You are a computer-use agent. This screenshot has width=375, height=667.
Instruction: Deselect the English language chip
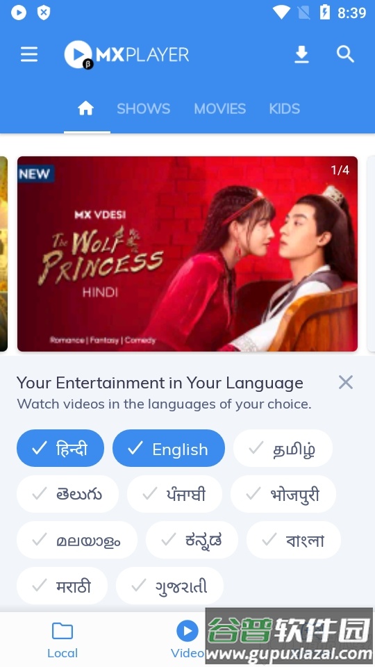[169, 448]
